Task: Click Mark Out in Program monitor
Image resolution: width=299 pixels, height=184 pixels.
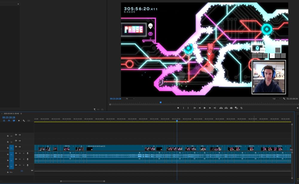Action: pyautogui.click(x=188, y=108)
